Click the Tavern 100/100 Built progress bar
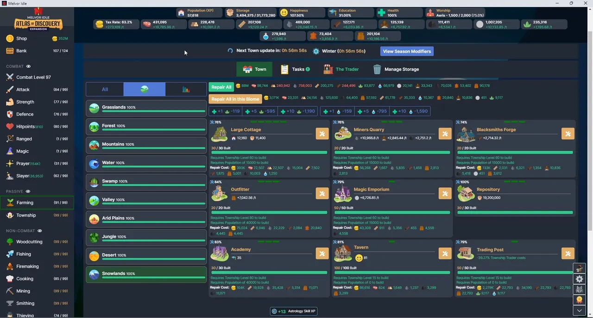The width and height of the screenshot is (593, 318). (392, 272)
